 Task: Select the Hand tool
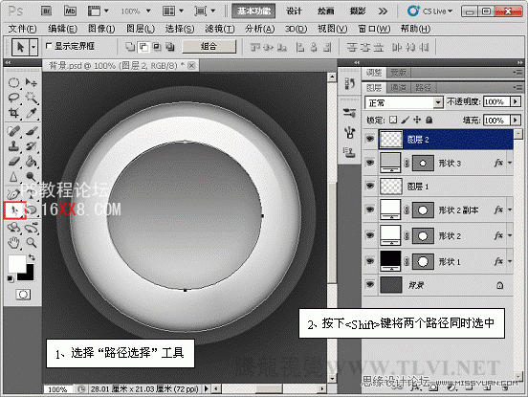tap(13, 242)
